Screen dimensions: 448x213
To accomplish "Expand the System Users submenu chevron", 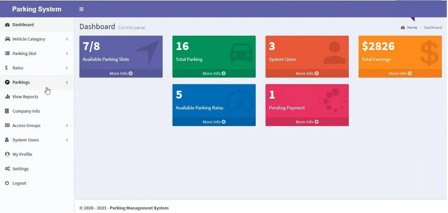I will click(67, 140).
